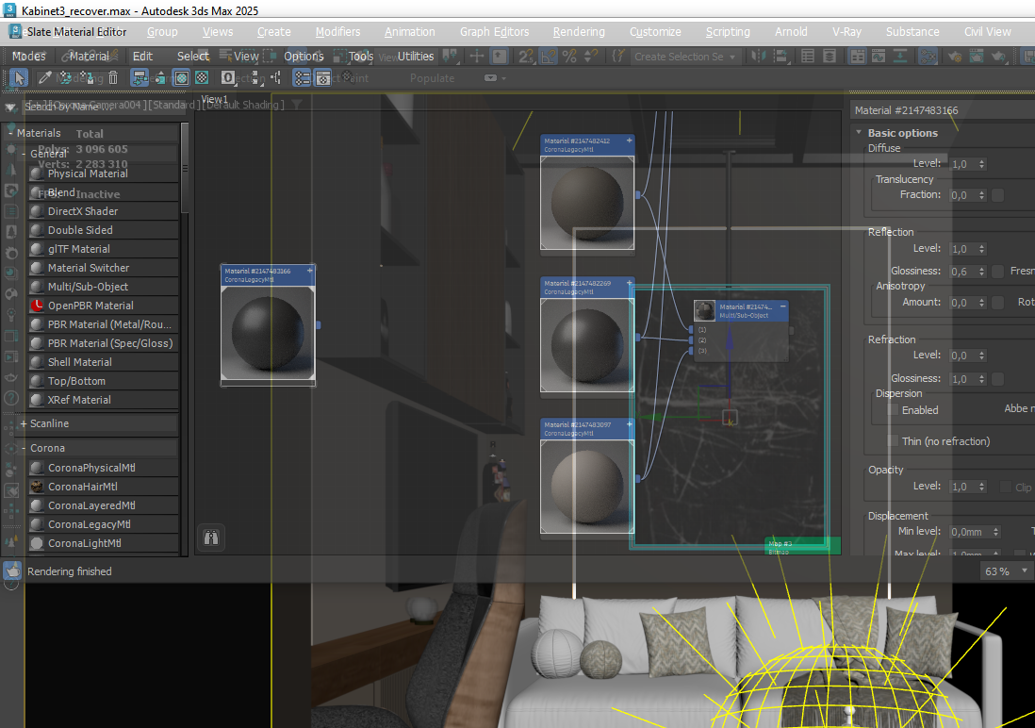
Task: Collapse the Basic options rollout
Action: 859,133
